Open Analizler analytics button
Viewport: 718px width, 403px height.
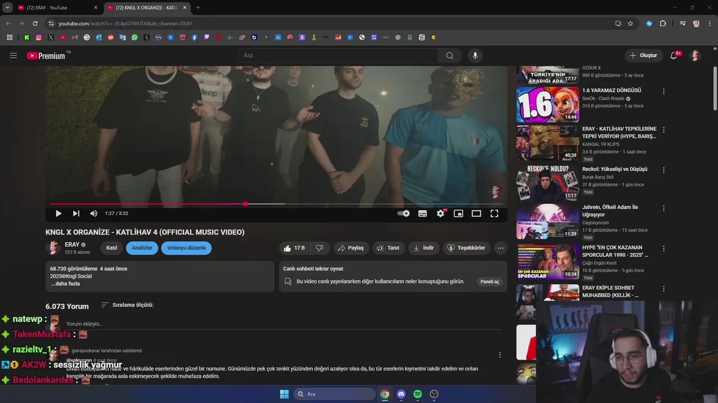(x=142, y=248)
